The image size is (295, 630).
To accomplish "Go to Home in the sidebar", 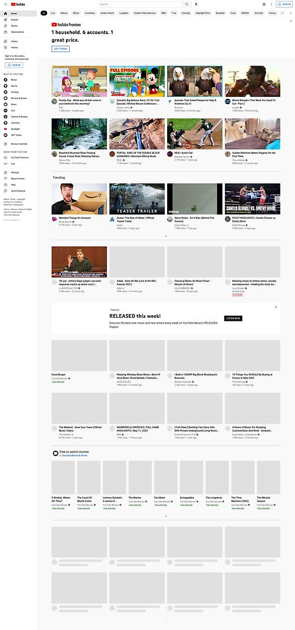I will pos(18,14).
